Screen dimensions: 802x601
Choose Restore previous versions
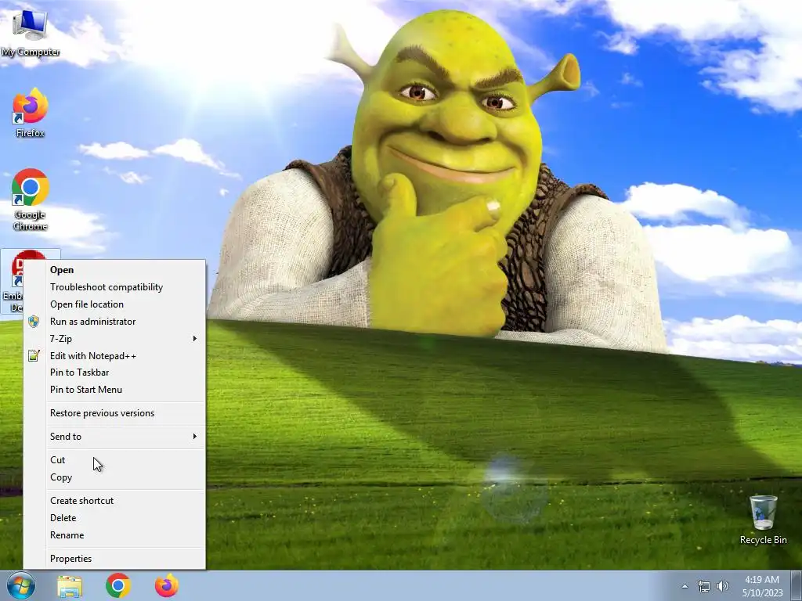pos(114,413)
